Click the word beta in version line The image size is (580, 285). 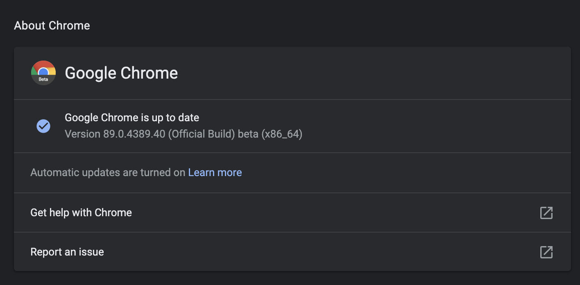pos(248,134)
